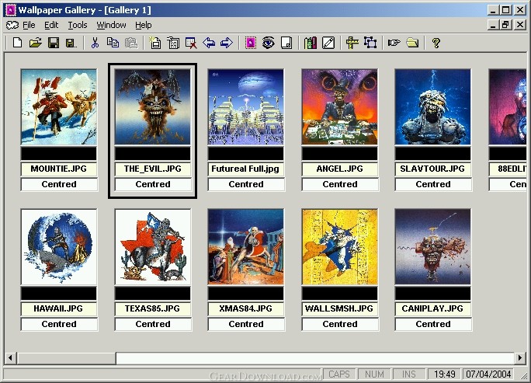Select the HAWAII.JPG shark thumbnail
Viewport: 531px width, 383px height.
coord(58,247)
